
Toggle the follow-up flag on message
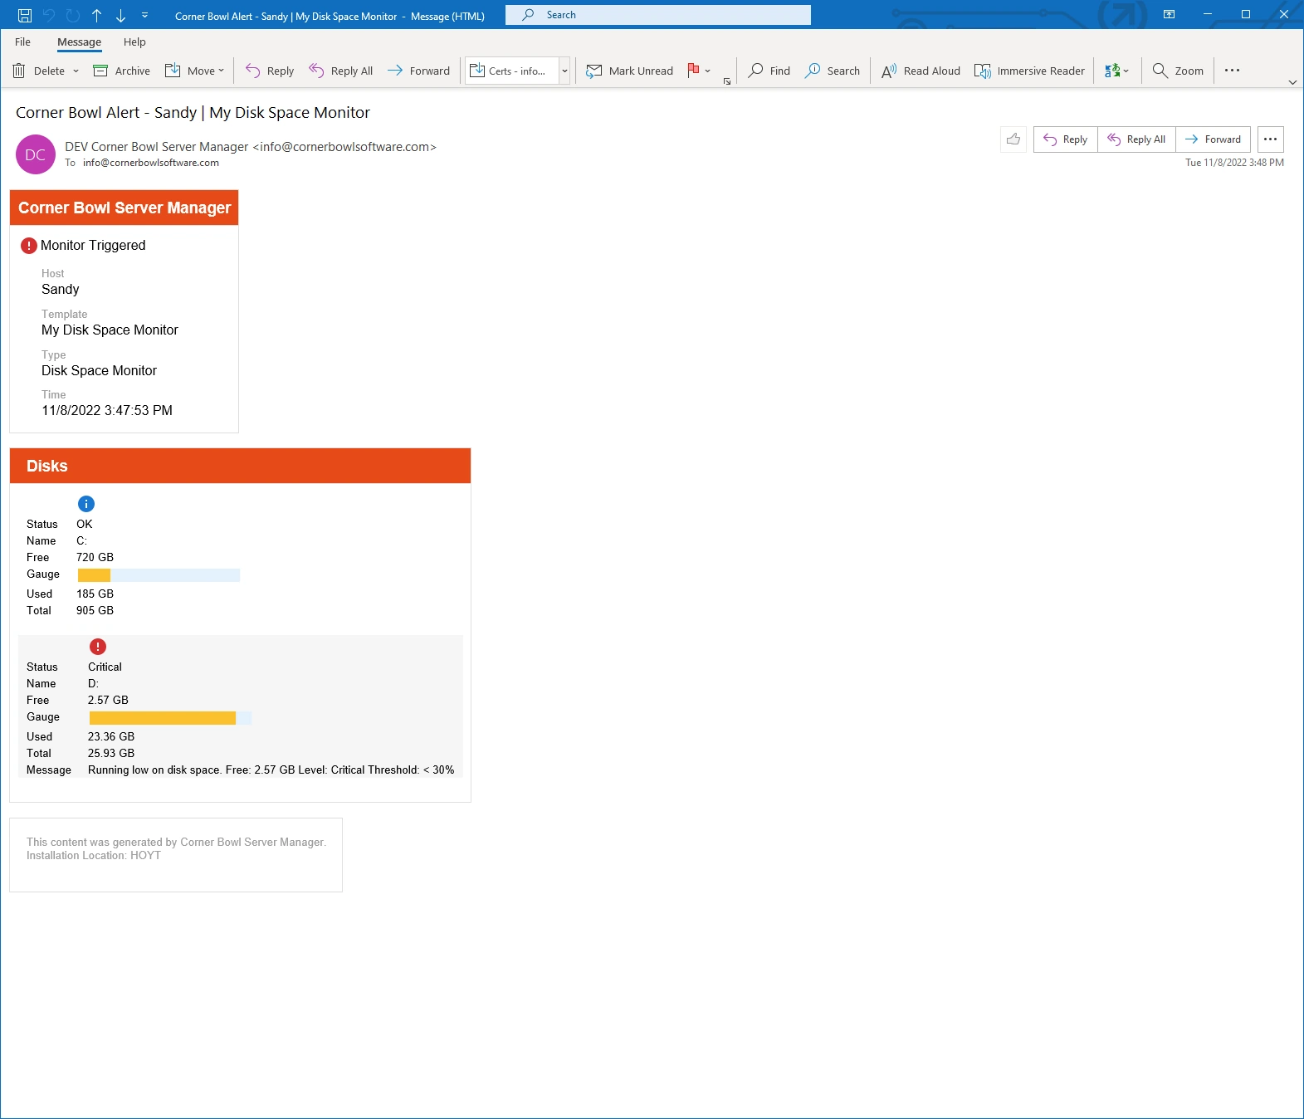[x=693, y=71]
